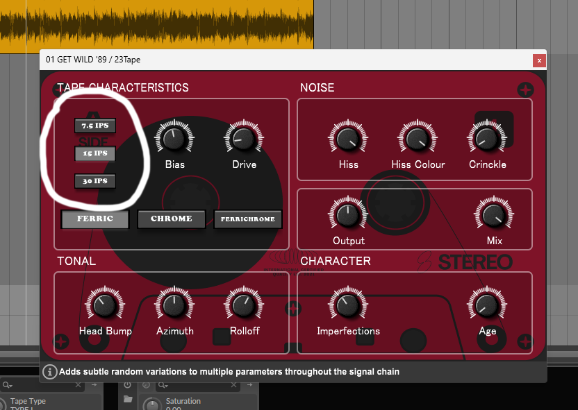Click the "Saturation" parameter label
This screenshot has width=578, height=410.
[x=183, y=401]
